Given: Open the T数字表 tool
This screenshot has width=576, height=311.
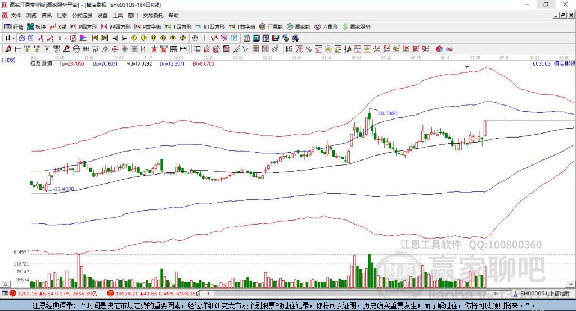Looking at the screenshot, I should (x=242, y=27).
